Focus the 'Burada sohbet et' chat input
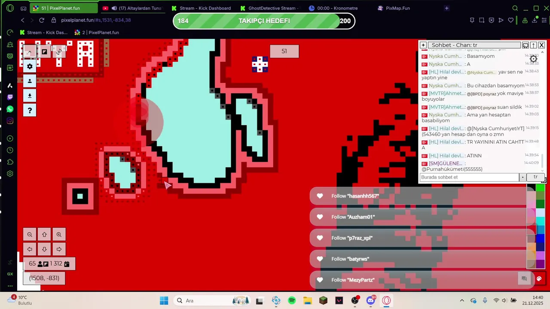This screenshot has height=309, width=550. [469, 177]
